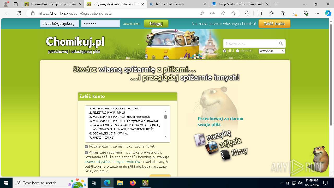Click Windows taskbar search box
The width and height of the screenshot is (334, 188).
50,183
